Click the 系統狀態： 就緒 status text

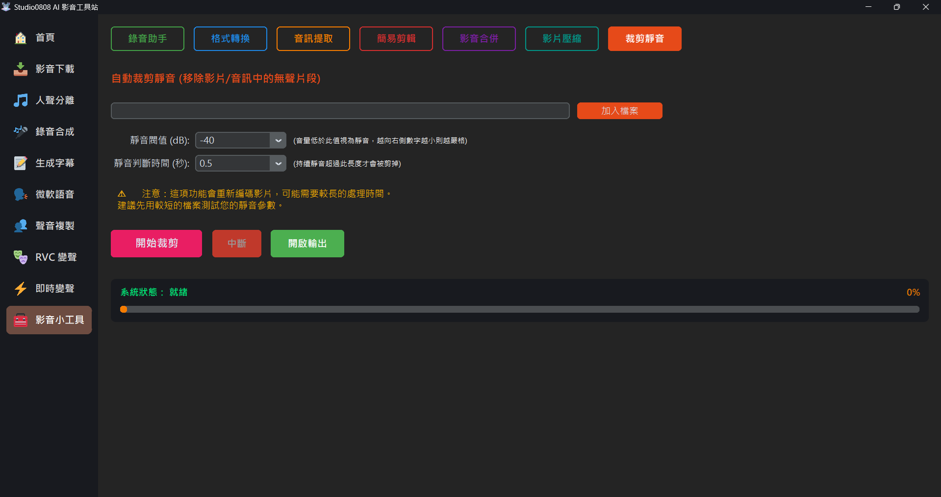(154, 292)
